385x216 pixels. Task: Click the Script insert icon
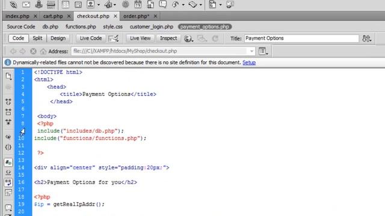[x=192, y=4]
